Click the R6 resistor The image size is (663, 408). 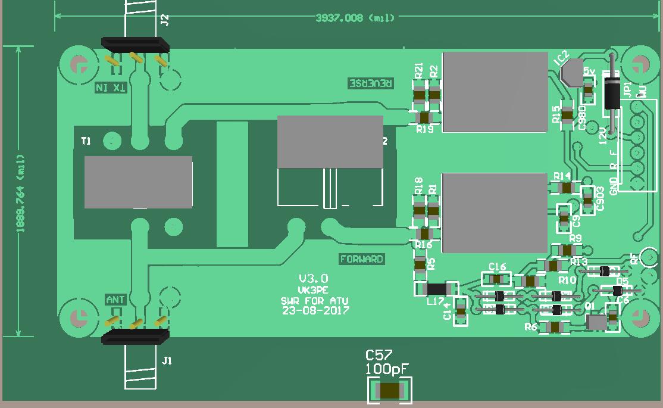coord(555,326)
